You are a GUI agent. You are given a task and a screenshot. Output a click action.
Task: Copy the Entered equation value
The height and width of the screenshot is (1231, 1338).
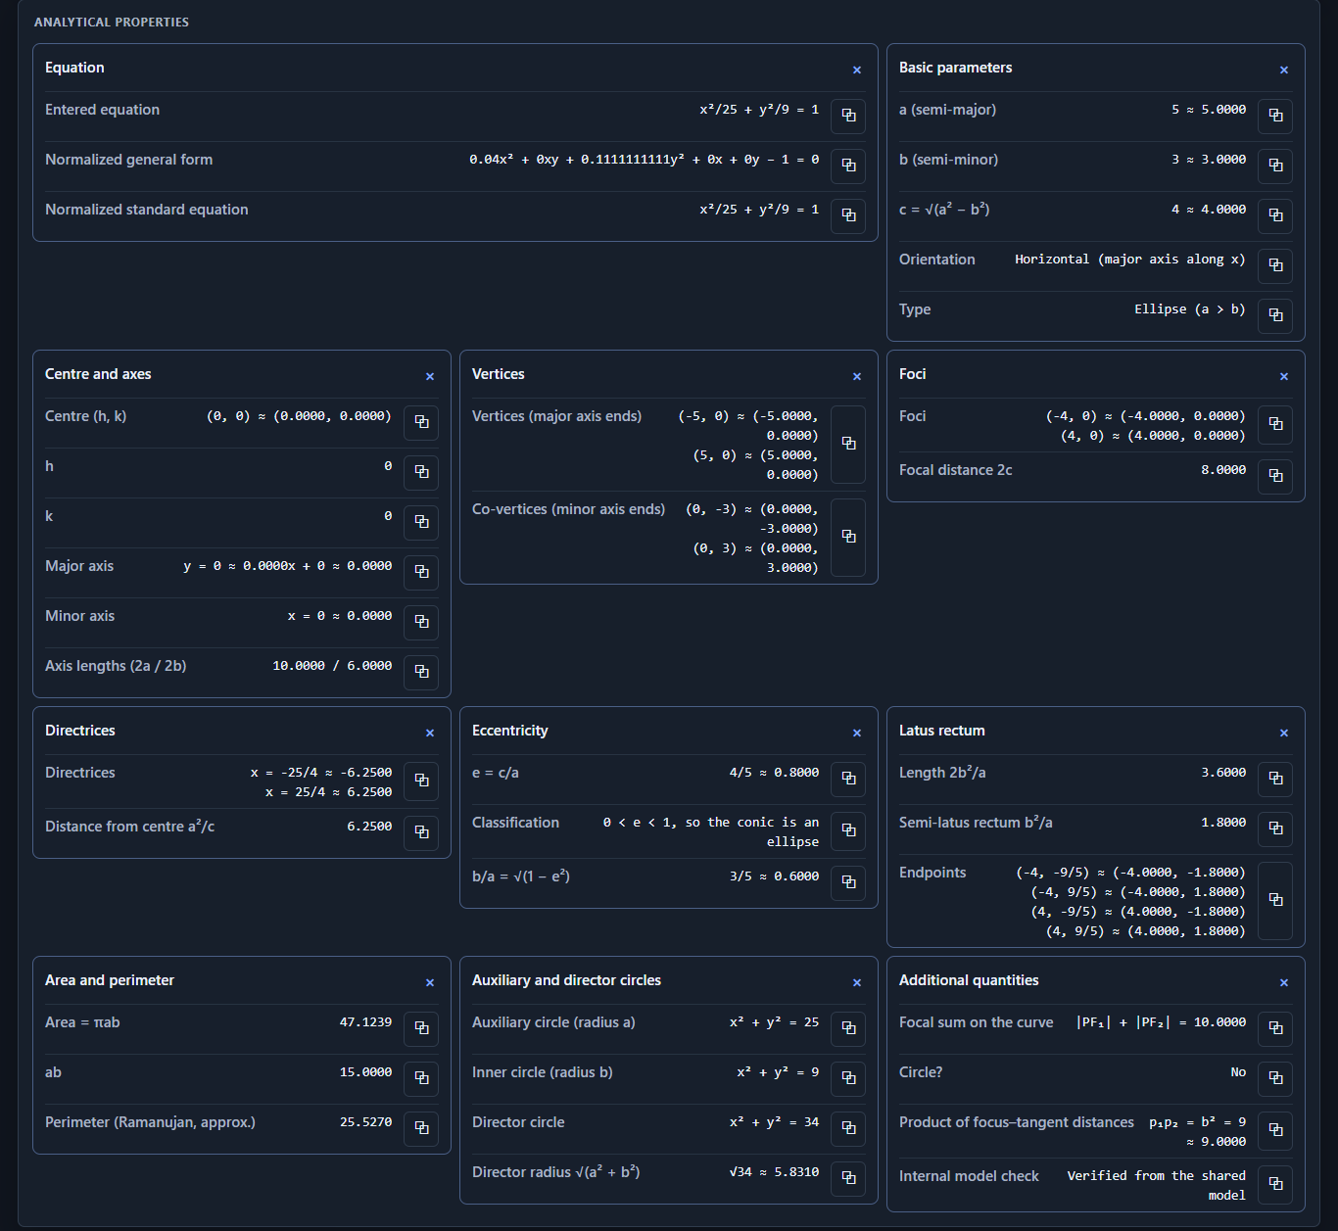click(848, 116)
